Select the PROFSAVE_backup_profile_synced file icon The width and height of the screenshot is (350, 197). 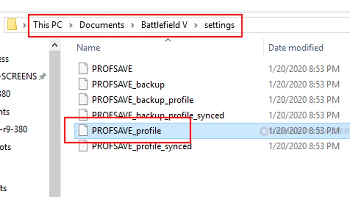(x=83, y=114)
